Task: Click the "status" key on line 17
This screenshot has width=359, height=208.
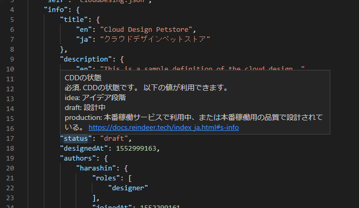Action: (x=76, y=139)
